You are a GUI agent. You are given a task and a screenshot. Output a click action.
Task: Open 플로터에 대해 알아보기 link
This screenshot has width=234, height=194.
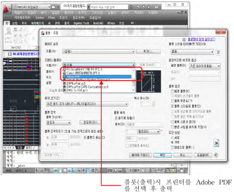click(201, 39)
